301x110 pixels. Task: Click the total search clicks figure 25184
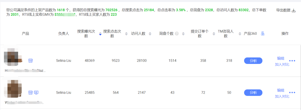click(149, 10)
